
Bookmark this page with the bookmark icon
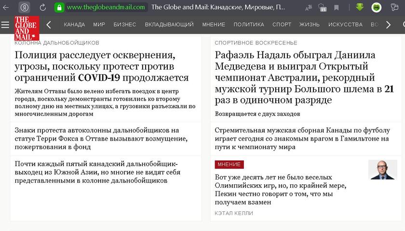(x=337, y=8)
